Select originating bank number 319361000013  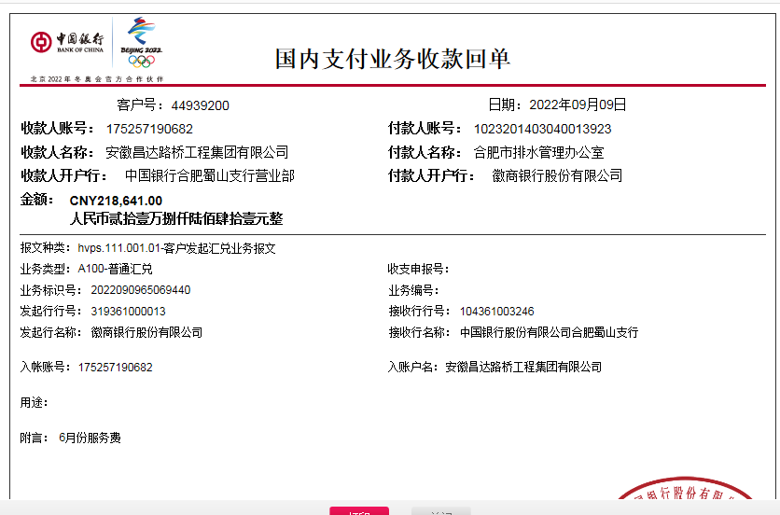tap(128, 312)
